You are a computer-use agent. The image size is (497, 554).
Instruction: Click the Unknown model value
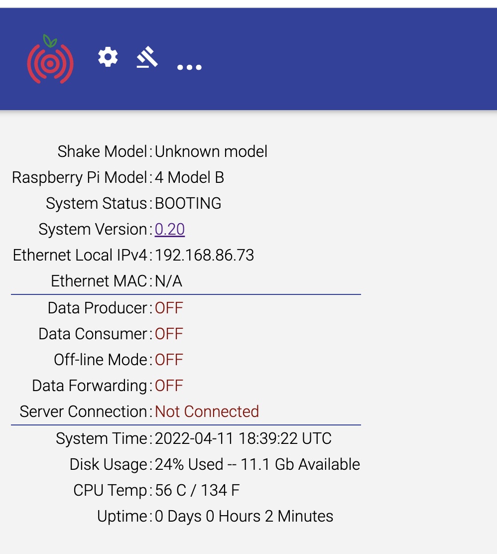pyautogui.click(x=211, y=151)
